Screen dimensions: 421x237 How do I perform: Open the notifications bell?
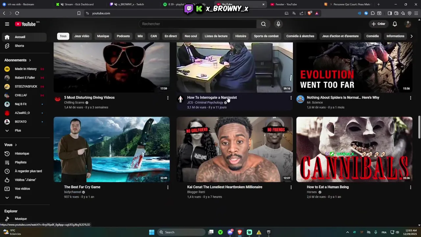(395, 24)
